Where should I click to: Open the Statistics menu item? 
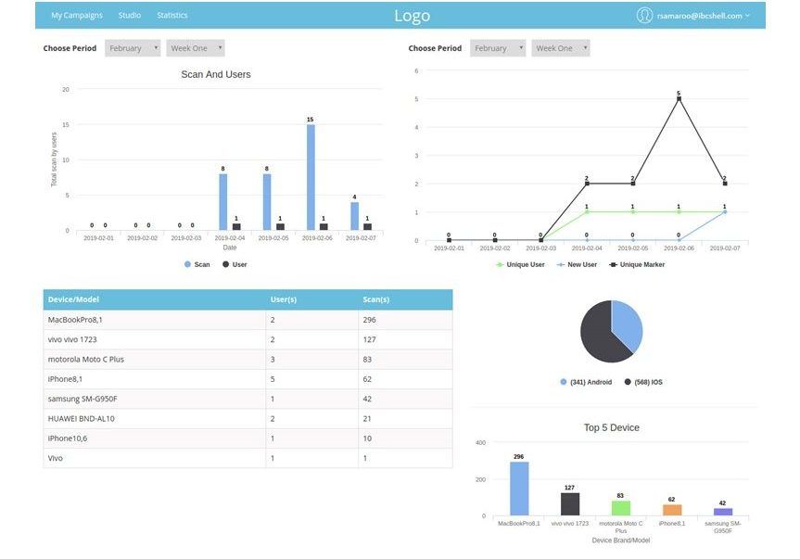tap(172, 16)
